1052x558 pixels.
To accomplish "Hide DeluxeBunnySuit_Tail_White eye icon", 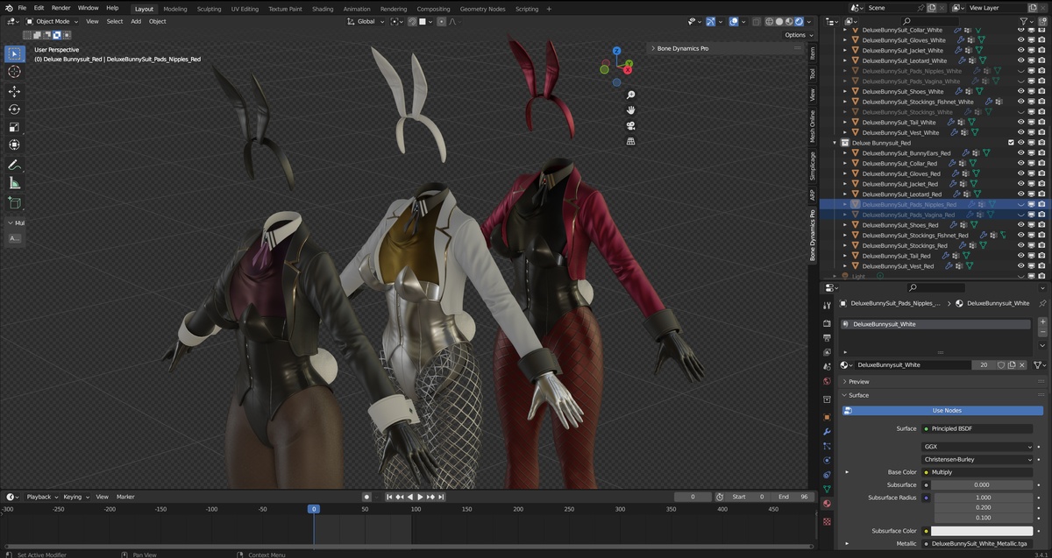I will [1020, 122].
